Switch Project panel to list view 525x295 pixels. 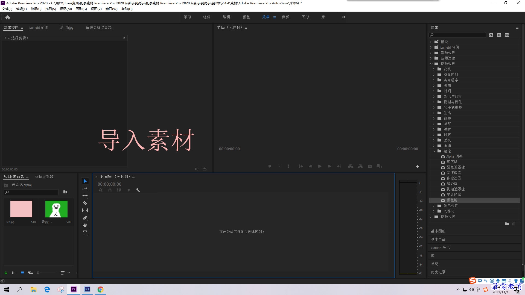coord(14,273)
